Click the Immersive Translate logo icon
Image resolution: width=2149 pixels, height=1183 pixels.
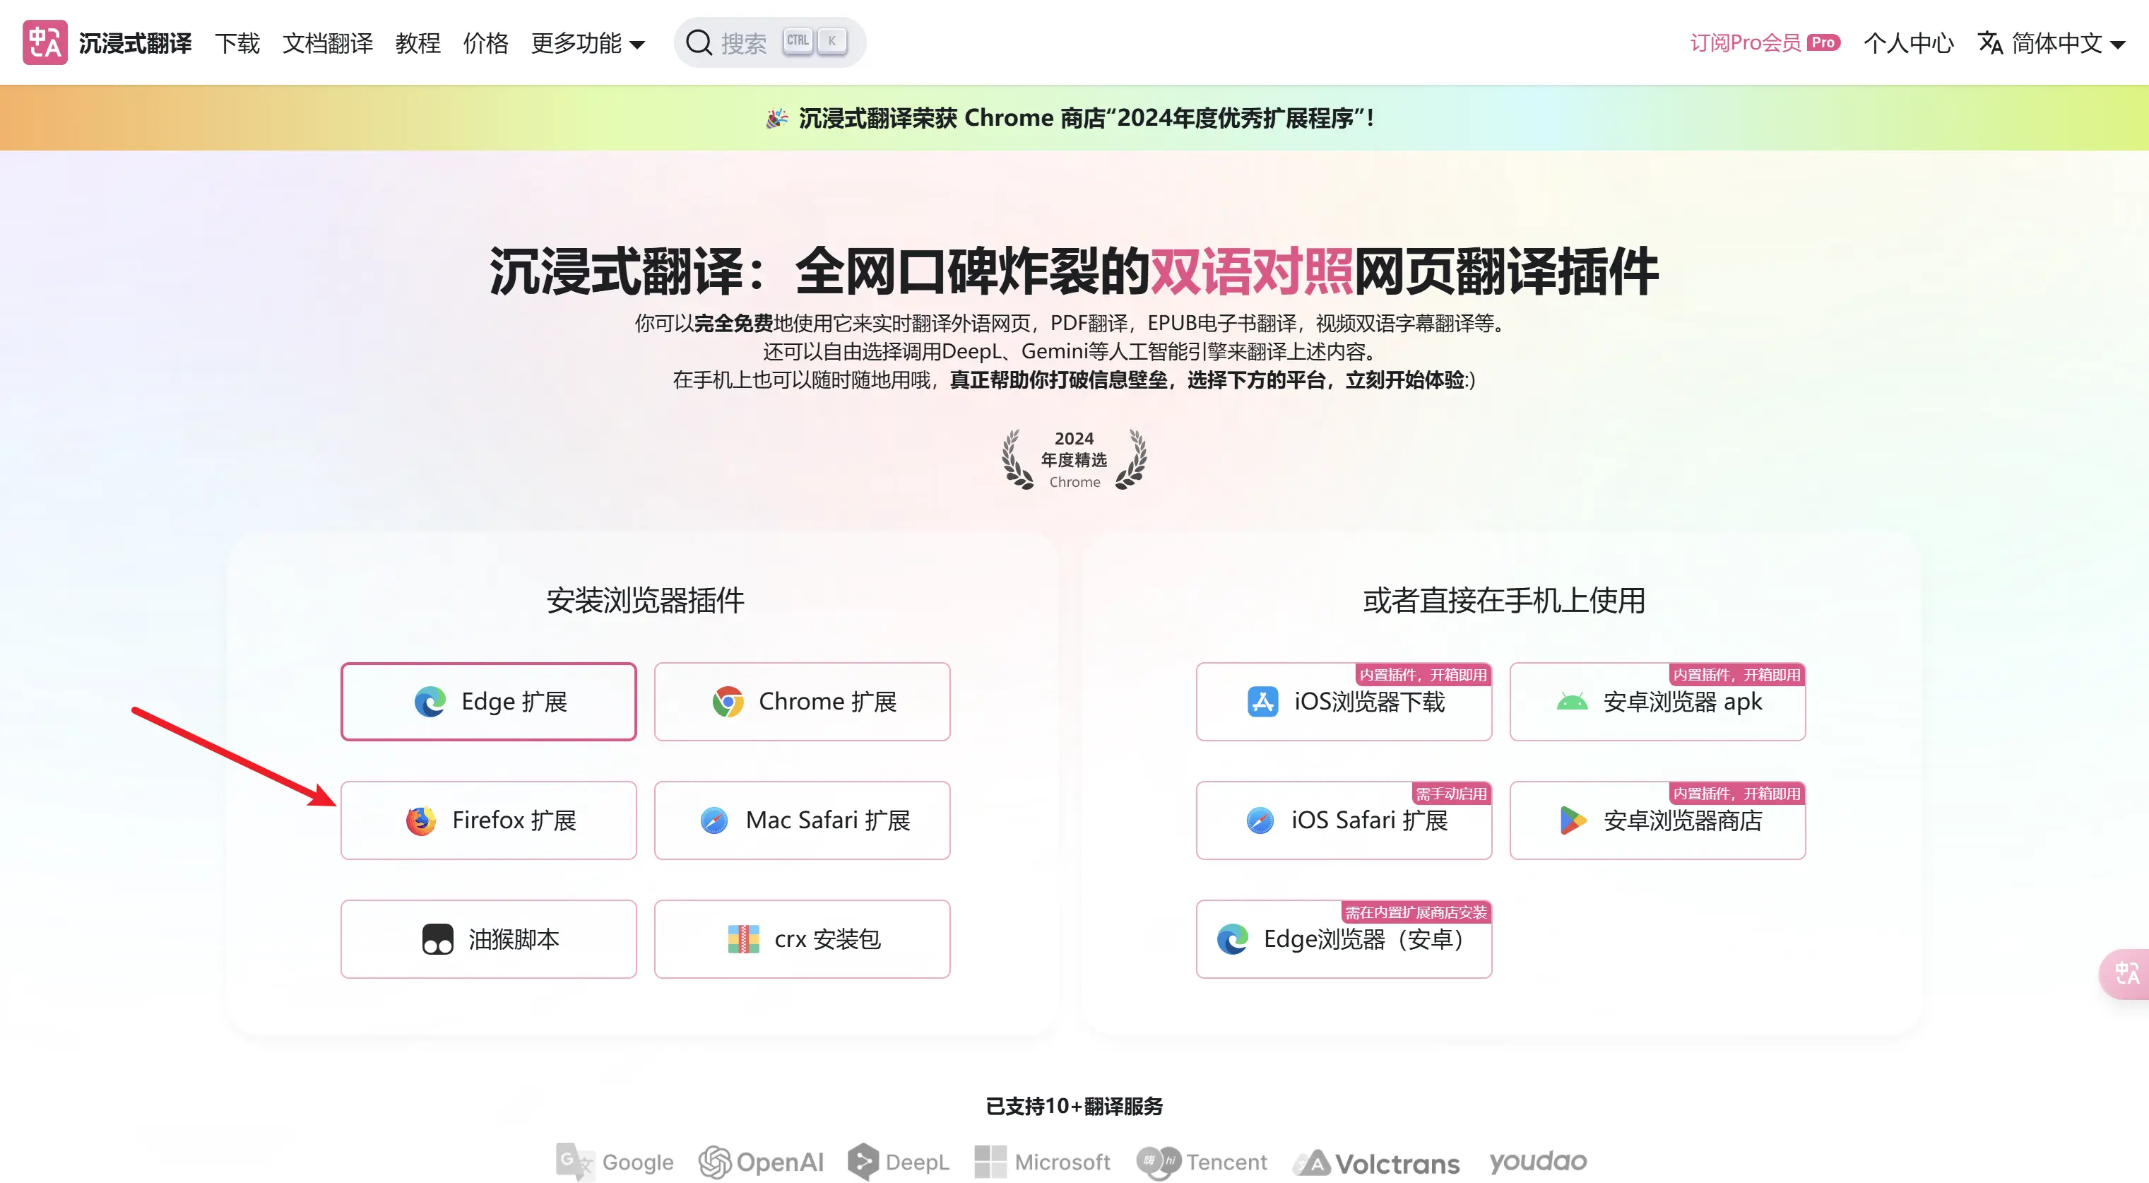[45, 42]
